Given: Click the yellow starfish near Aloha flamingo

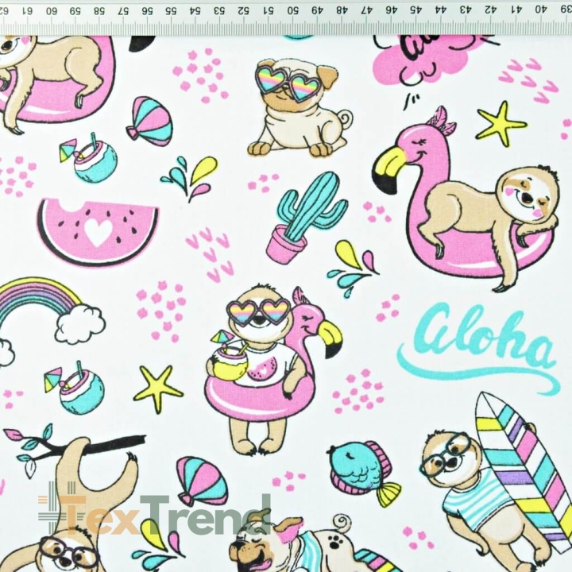Looking at the screenshot, I should click(x=500, y=124).
